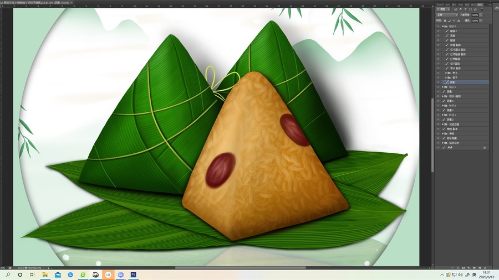Expand the 粽子 1 副本 layer group
499x280 pixels.
point(442,96)
